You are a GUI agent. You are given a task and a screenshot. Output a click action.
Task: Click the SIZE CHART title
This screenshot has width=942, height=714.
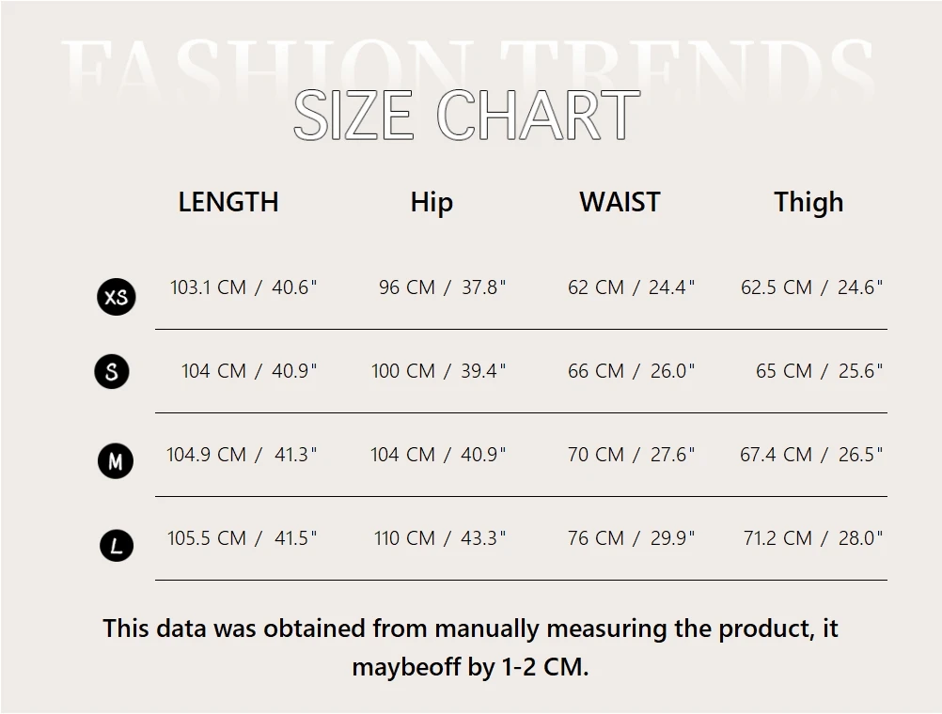point(467,114)
